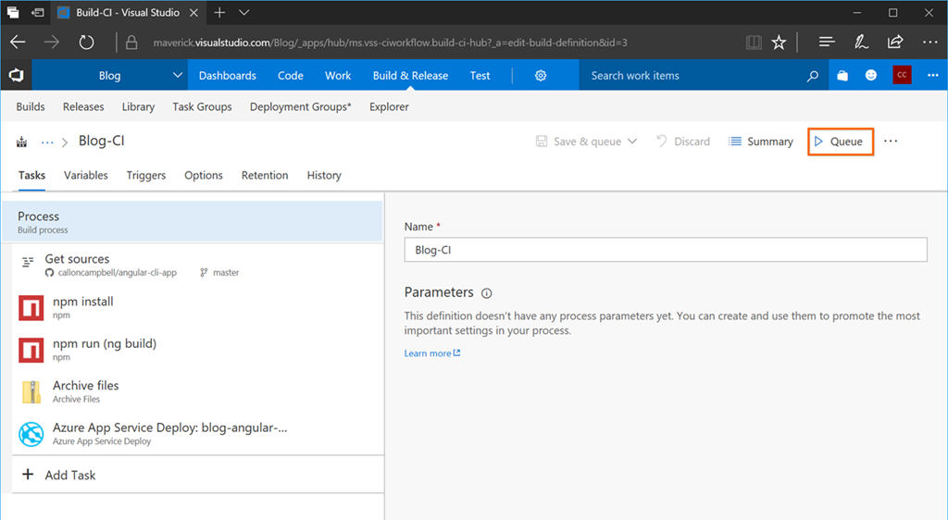Open the more actions ellipsis next to Queue

click(891, 142)
